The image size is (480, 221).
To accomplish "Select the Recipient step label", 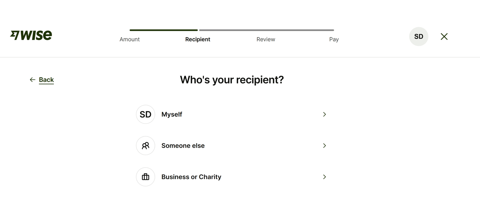I will [x=198, y=39].
